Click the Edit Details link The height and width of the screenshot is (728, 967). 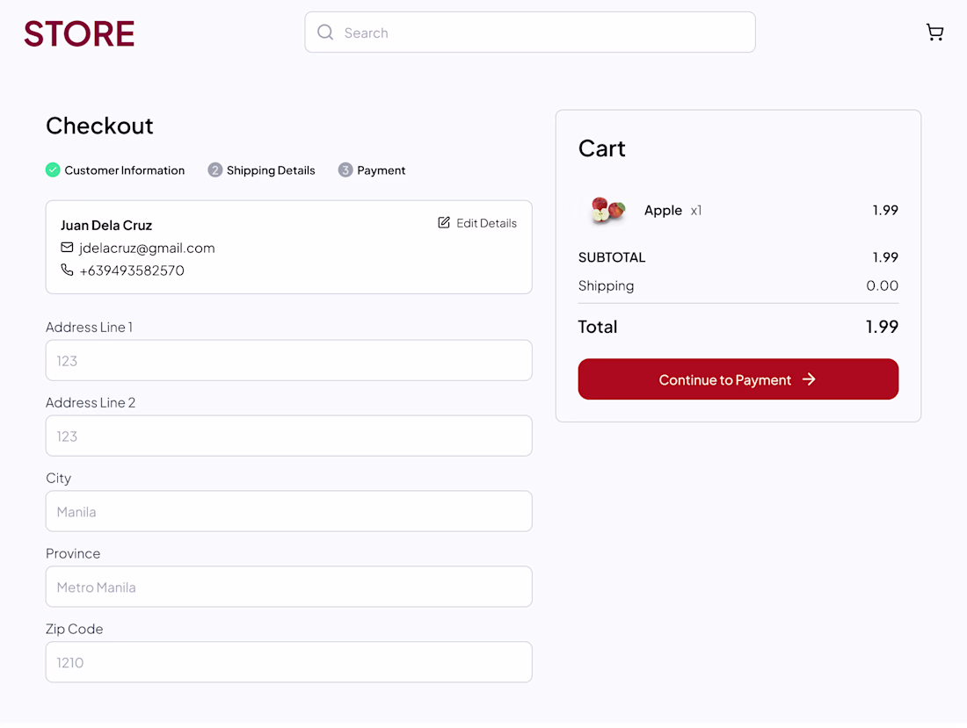[x=486, y=223]
